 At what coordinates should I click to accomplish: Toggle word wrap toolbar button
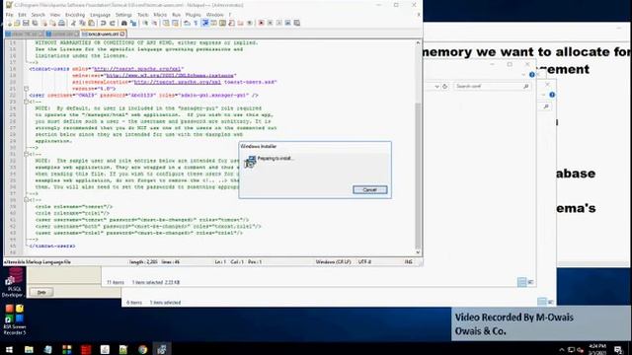(x=187, y=24)
